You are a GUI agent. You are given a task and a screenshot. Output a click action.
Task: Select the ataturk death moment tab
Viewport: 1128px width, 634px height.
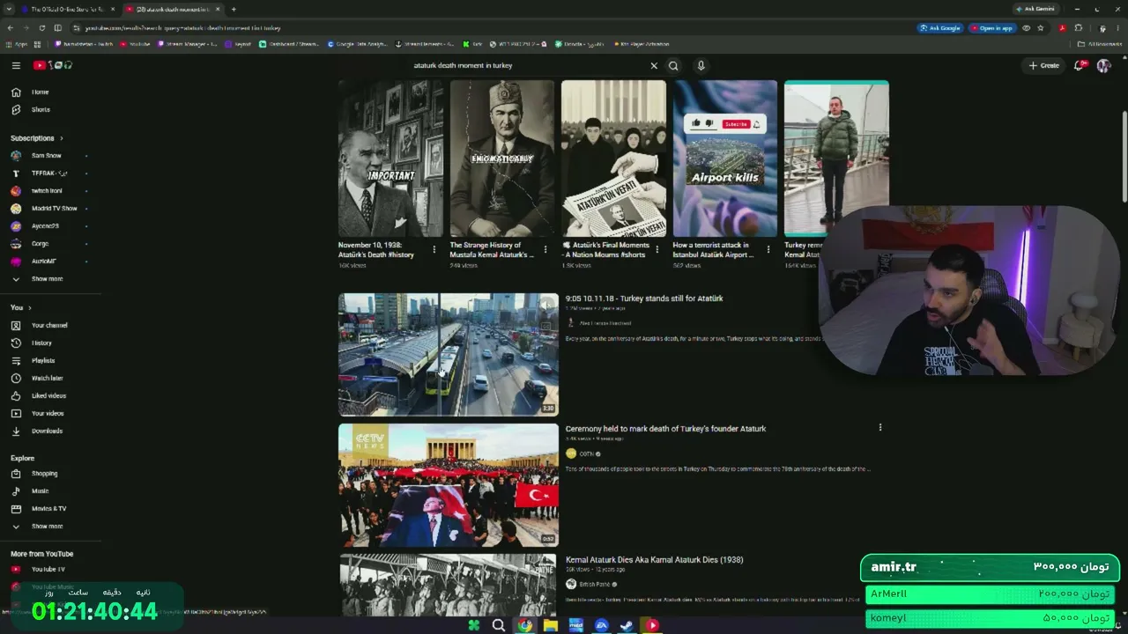(172, 9)
